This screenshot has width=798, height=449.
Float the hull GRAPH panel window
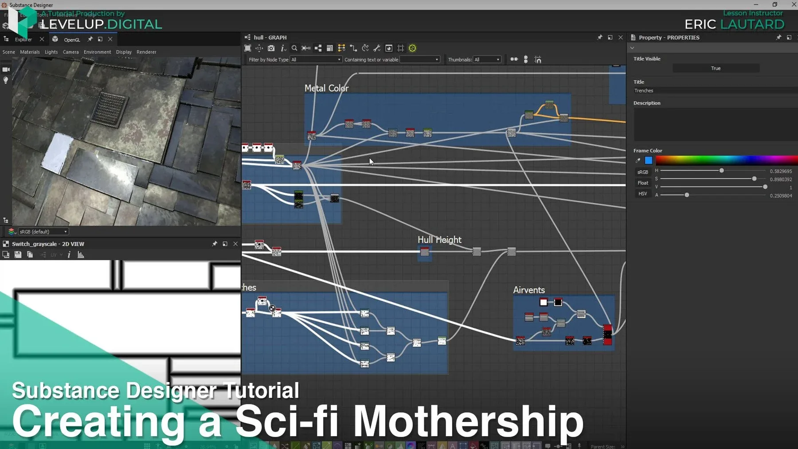click(610, 38)
